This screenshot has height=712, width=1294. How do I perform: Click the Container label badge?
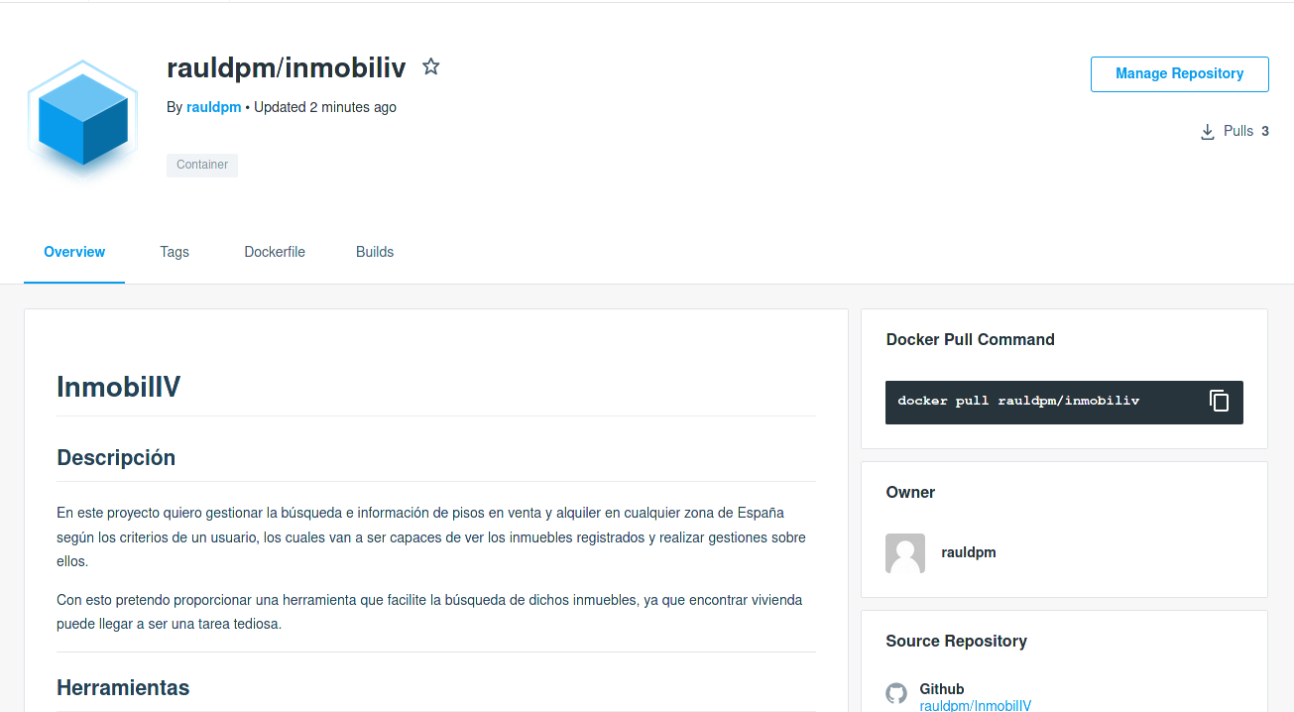click(x=202, y=166)
